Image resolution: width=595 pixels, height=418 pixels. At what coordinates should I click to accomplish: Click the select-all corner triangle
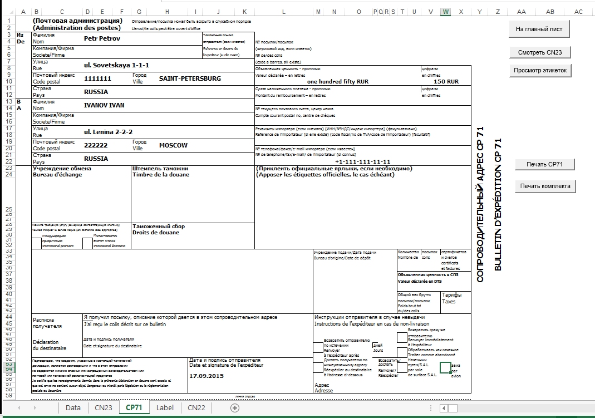8,12
